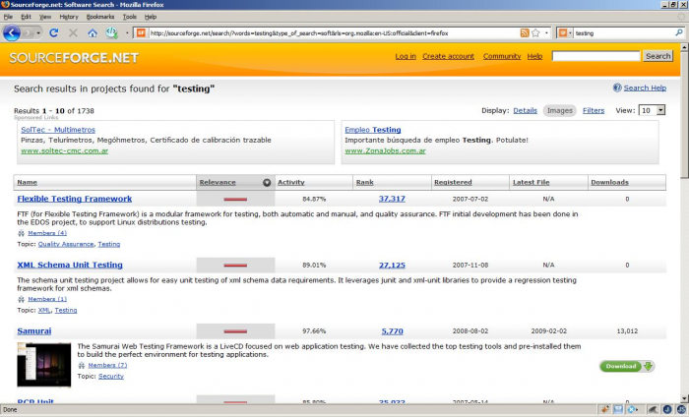The image size is (689, 417).
Task: Open the File menu
Action: pyautogui.click(x=8, y=17)
